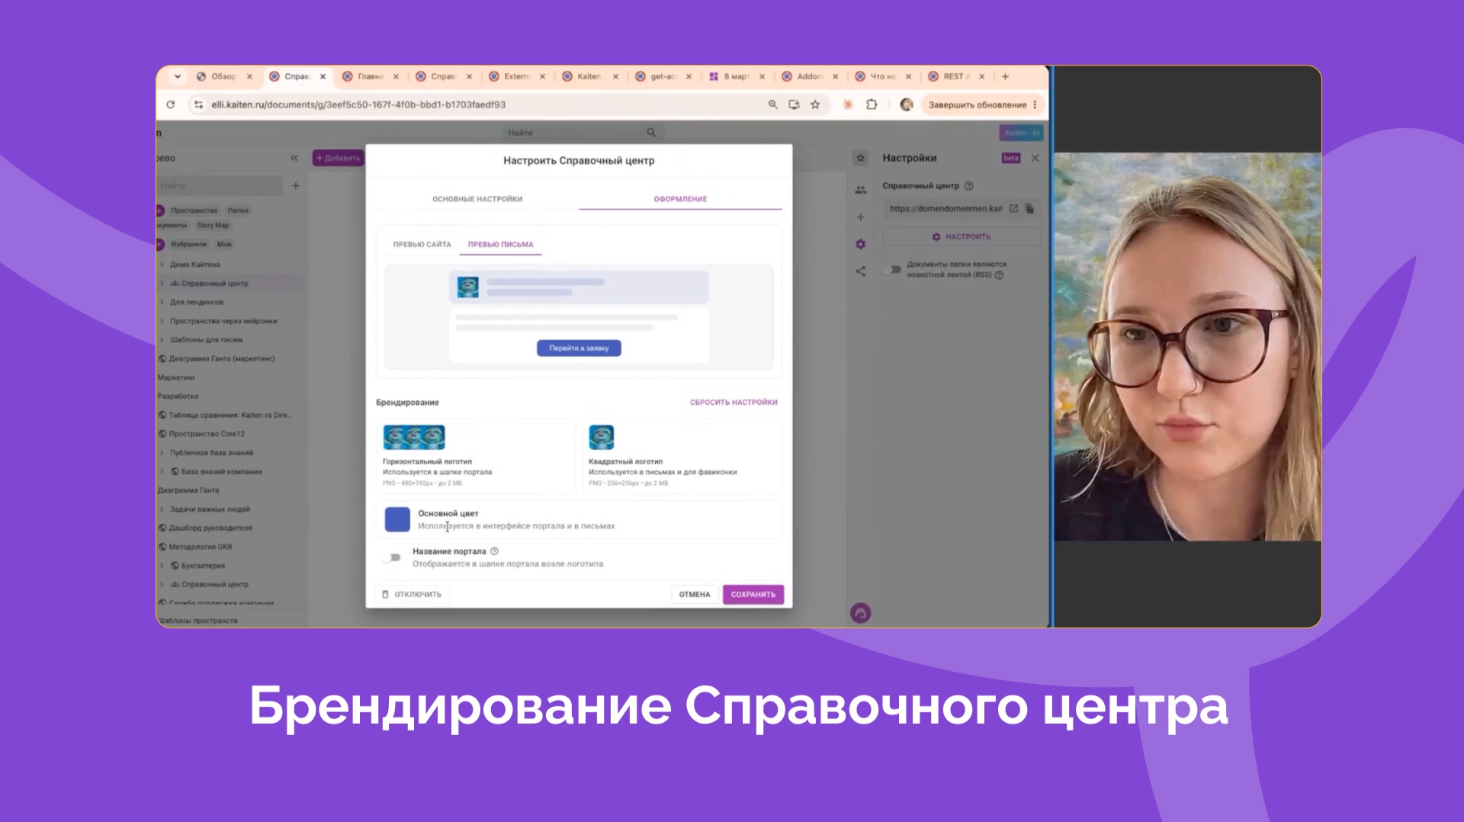Expand the Демо Кайтена tree item
The height and width of the screenshot is (822, 1464).
[x=162, y=265]
